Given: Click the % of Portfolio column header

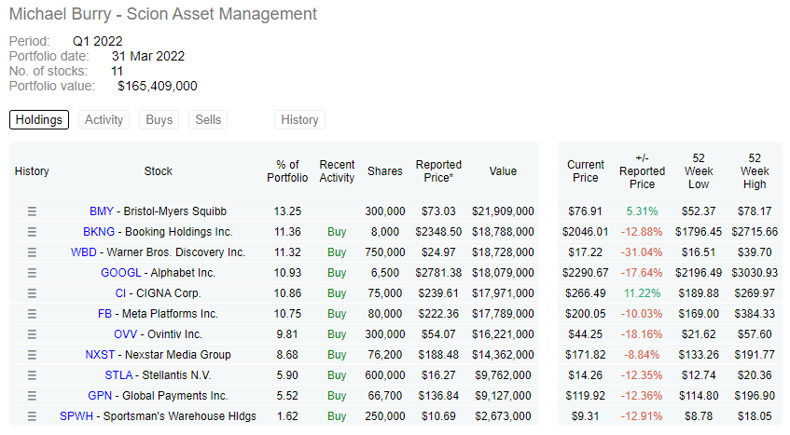Looking at the screenshot, I should click(x=287, y=171).
